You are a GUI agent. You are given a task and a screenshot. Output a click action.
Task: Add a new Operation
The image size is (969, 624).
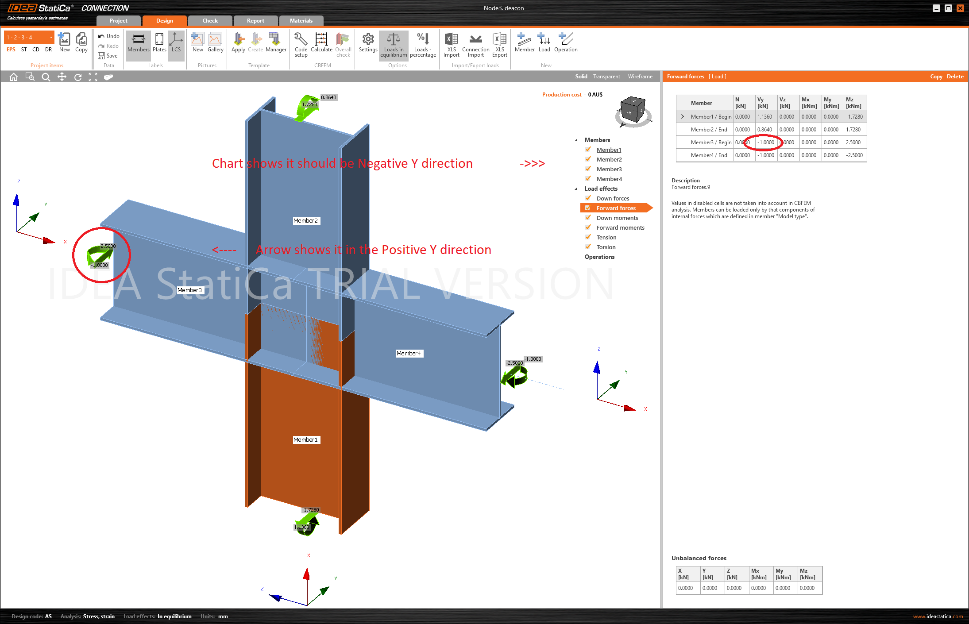click(566, 42)
